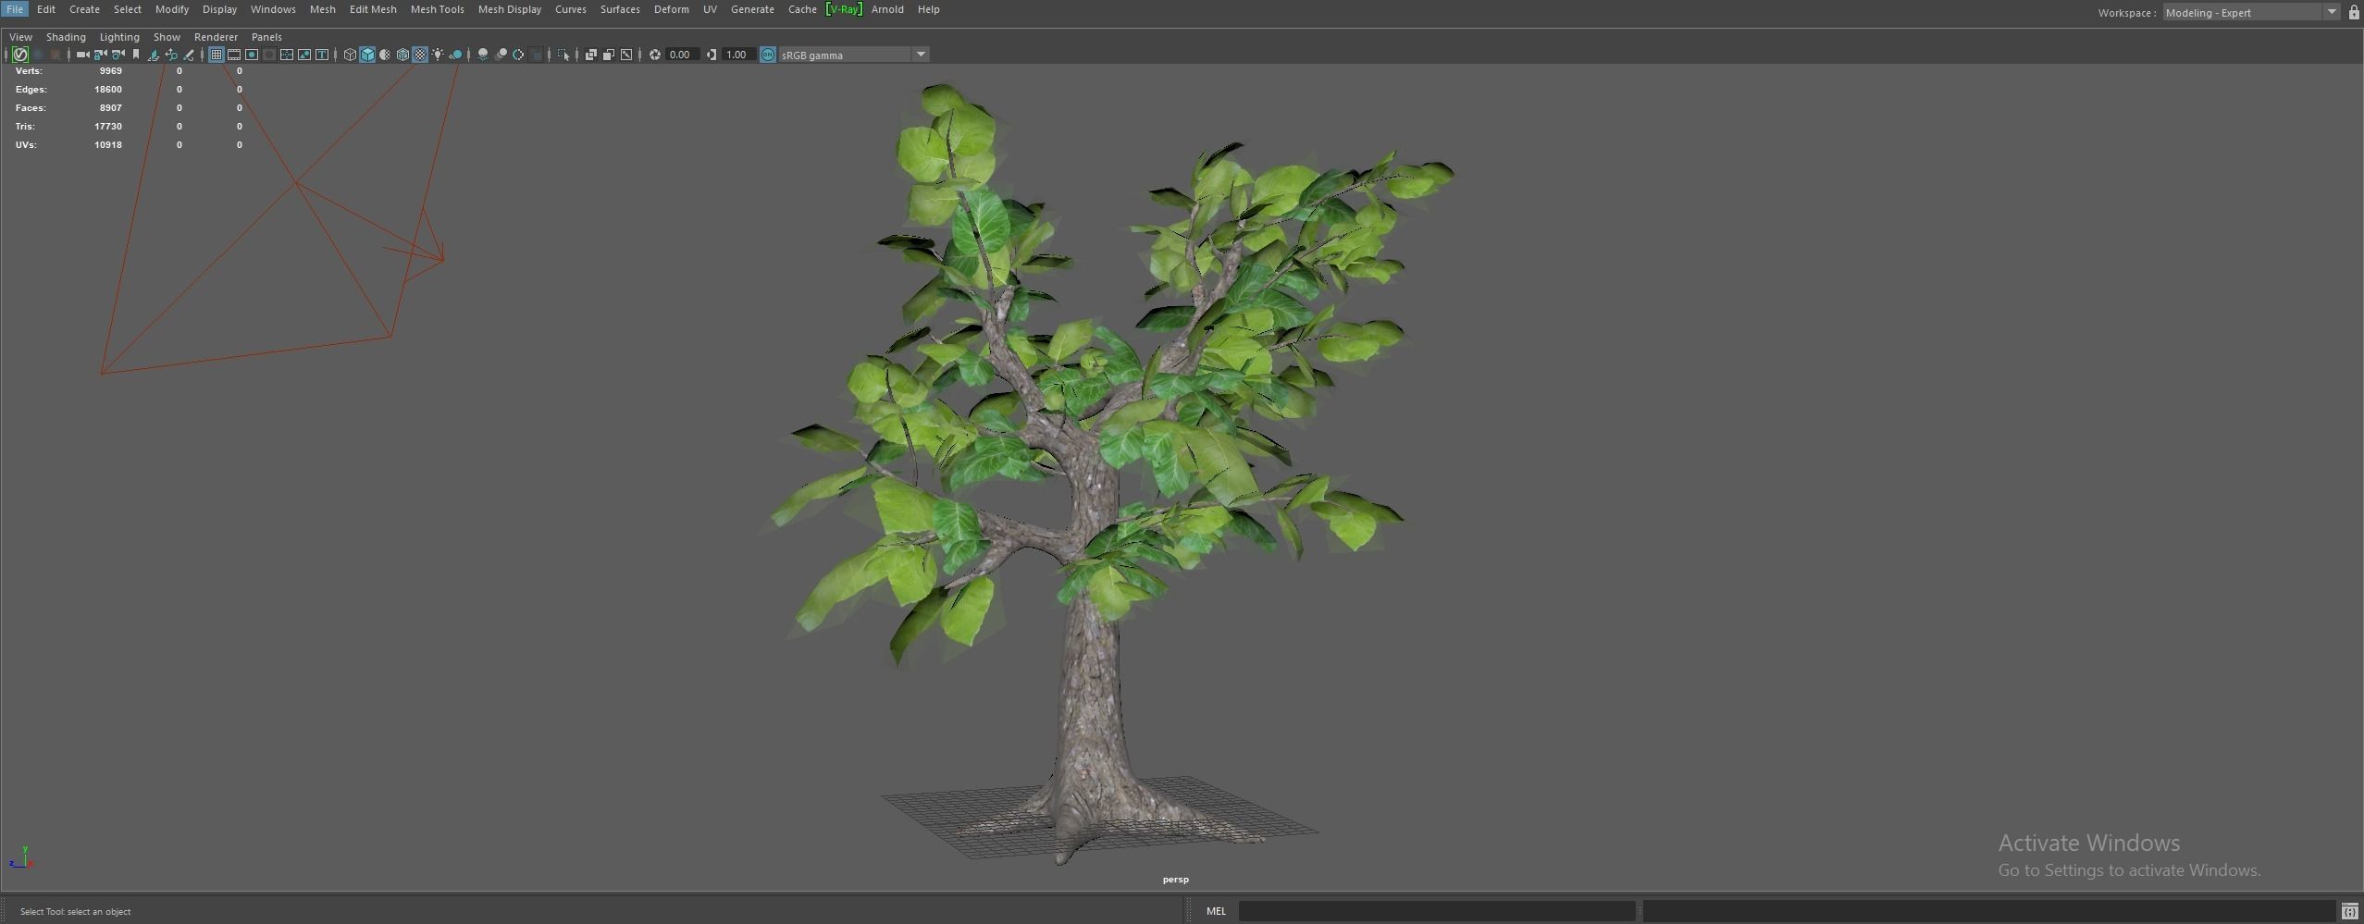Open the panel Lighting menu
Image resolution: width=2364 pixels, height=924 pixels.
(x=119, y=37)
